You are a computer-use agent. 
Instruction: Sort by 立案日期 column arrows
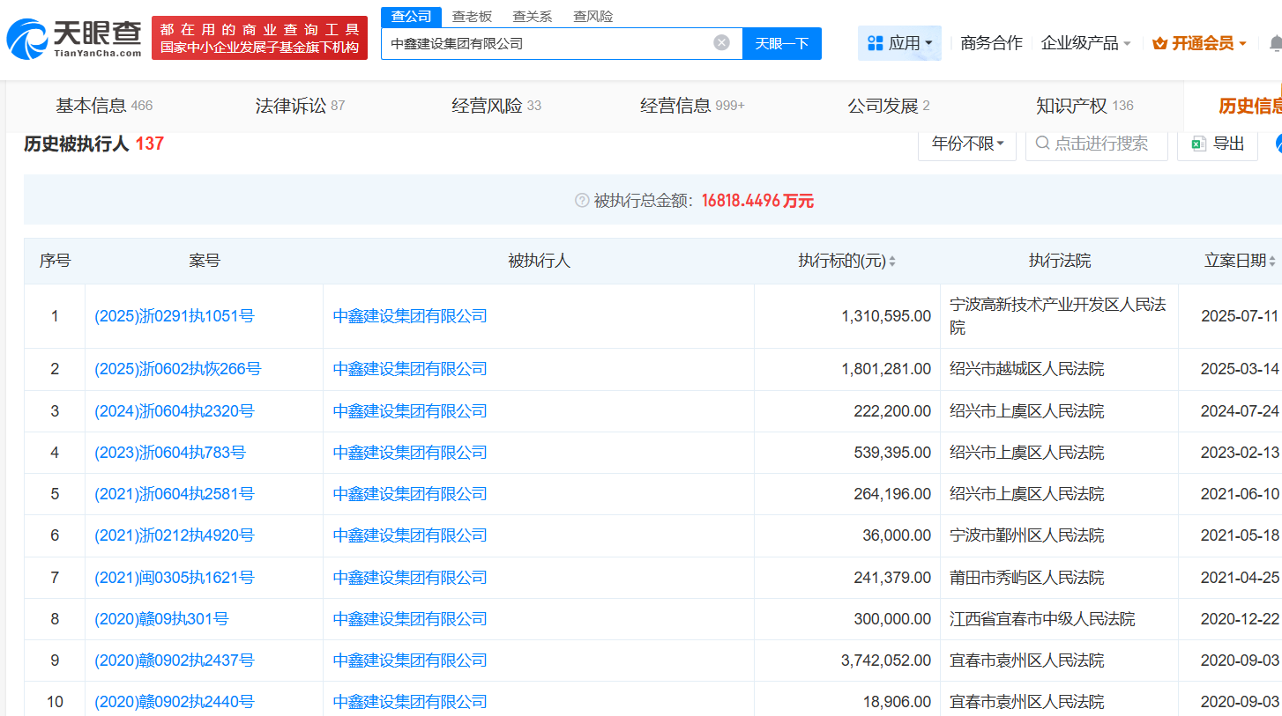[x=1272, y=262]
